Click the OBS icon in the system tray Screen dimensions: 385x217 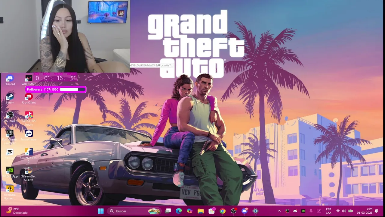click(x=287, y=211)
